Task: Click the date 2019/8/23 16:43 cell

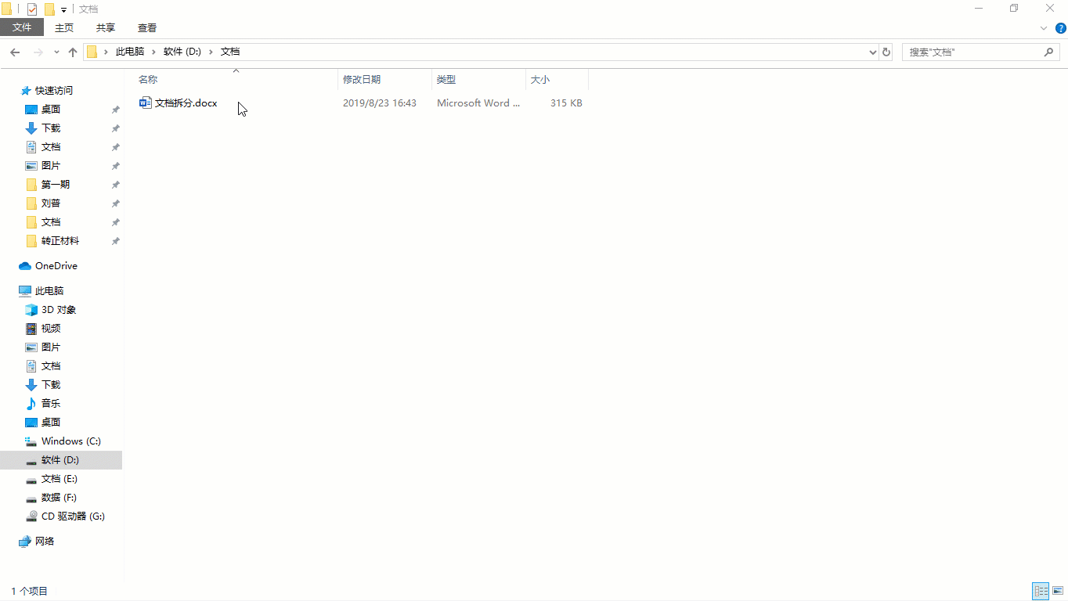Action: (x=380, y=103)
